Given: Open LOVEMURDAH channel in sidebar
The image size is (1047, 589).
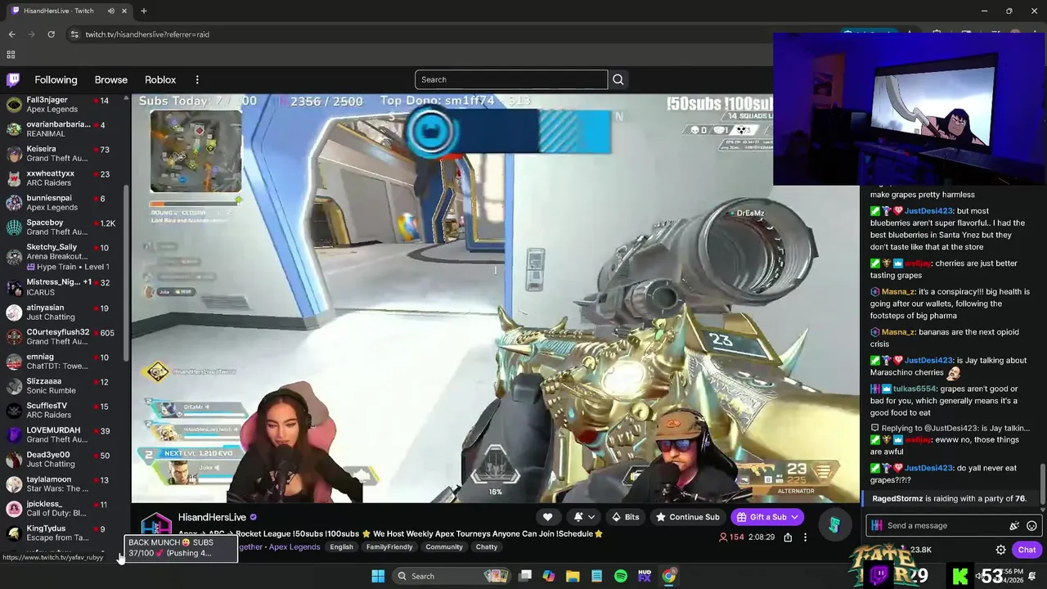Looking at the screenshot, I should pos(64,435).
